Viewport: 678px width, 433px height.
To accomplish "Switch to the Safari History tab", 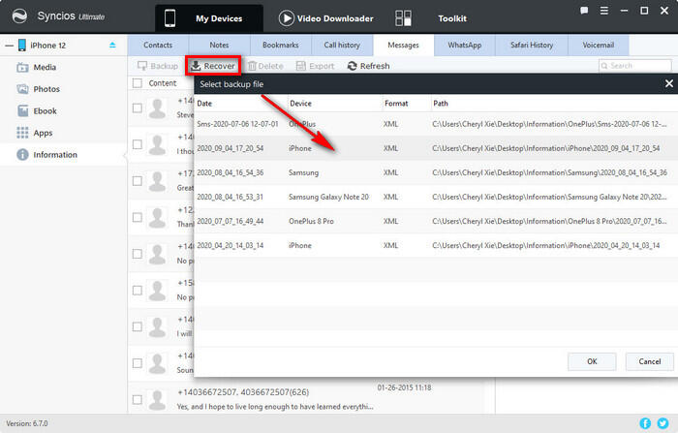I will pos(532,45).
